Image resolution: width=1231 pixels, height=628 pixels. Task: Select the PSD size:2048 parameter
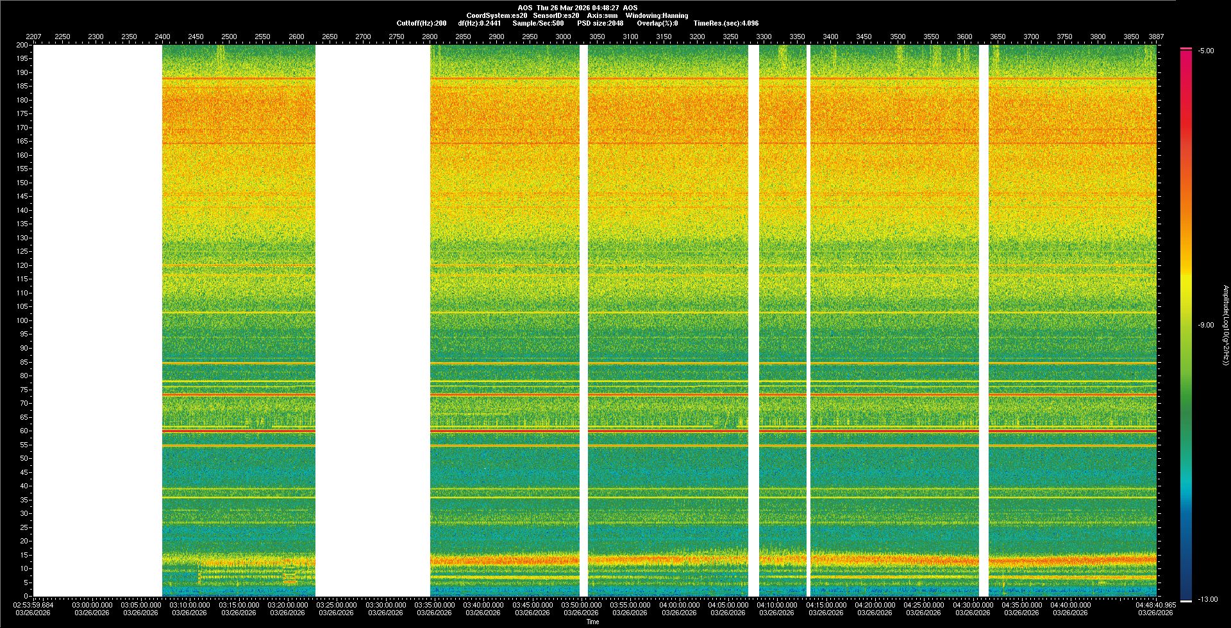(600, 23)
